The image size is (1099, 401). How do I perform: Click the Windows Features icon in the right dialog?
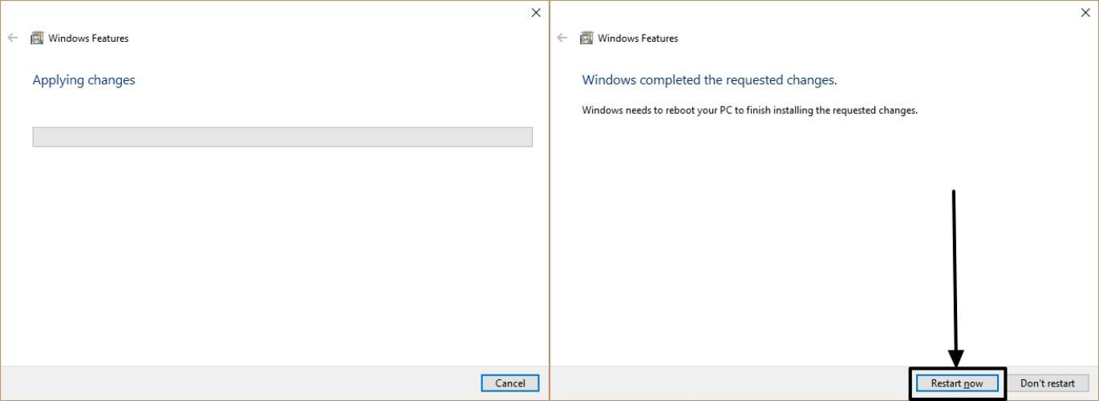pyautogui.click(x=586, y=38)
